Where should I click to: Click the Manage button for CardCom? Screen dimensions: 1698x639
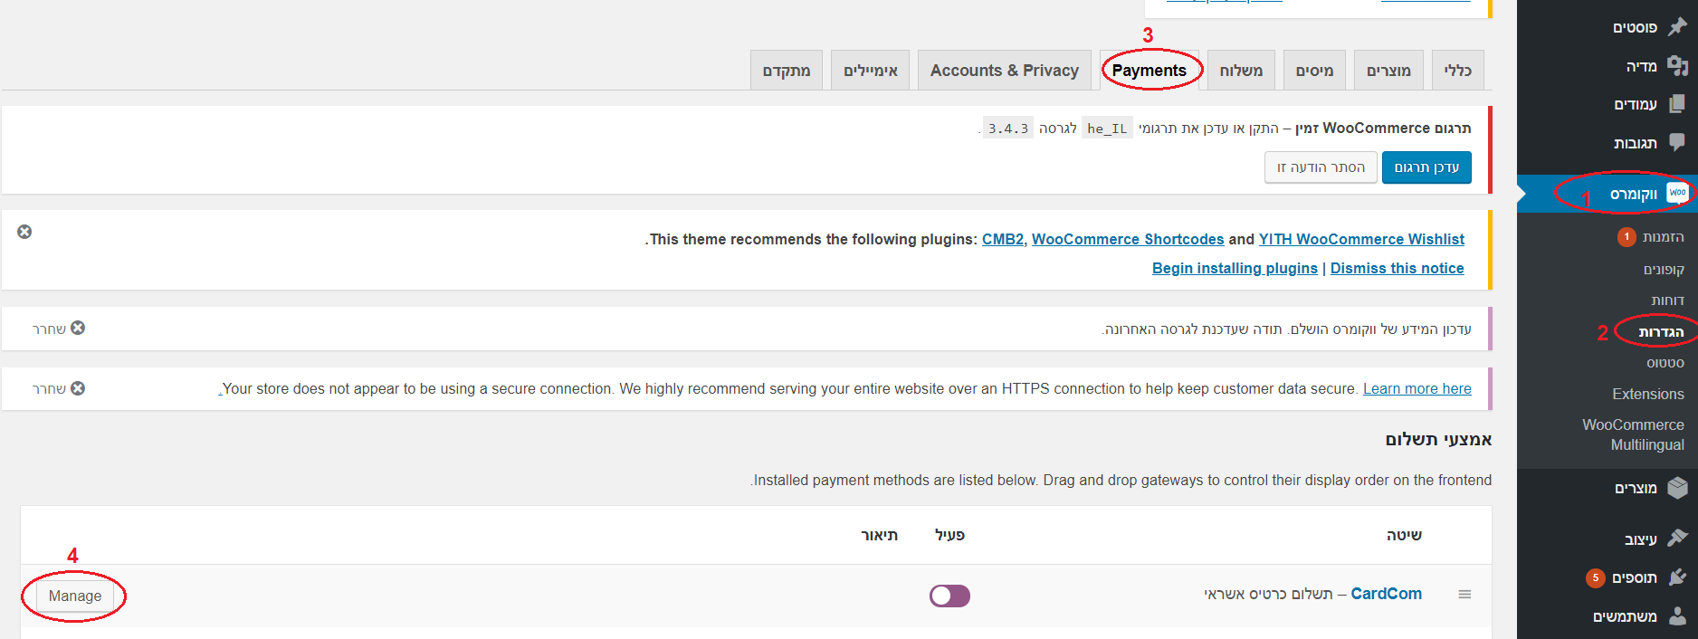(75, 596)
